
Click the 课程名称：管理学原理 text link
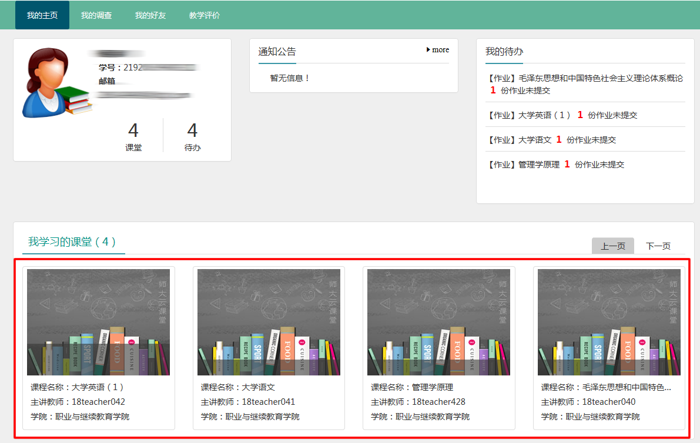412,387
